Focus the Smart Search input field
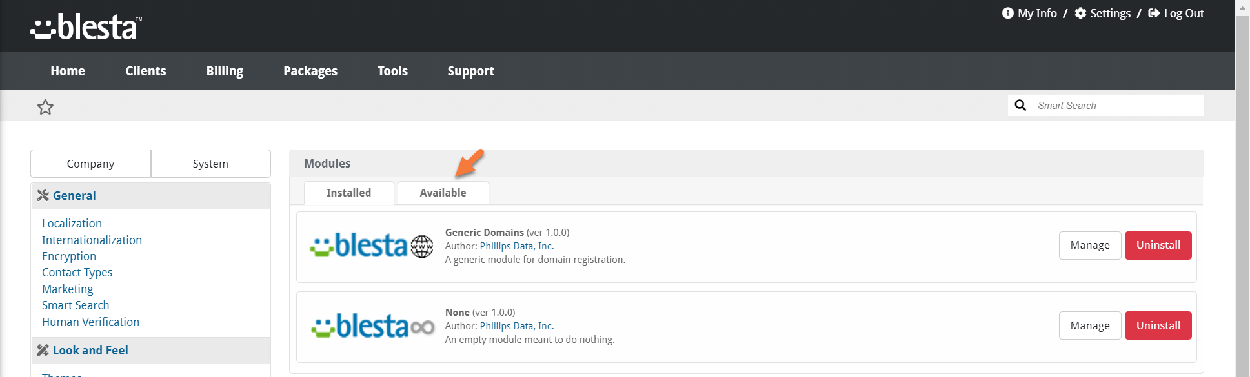1250x377 pixels. coord(1116,106)
